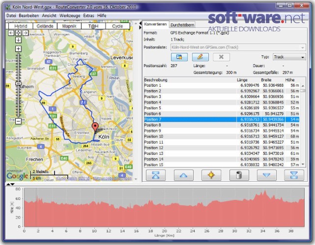315x245 pixels.
Task: Select the row Position 14
Action: tap(222, 159)
